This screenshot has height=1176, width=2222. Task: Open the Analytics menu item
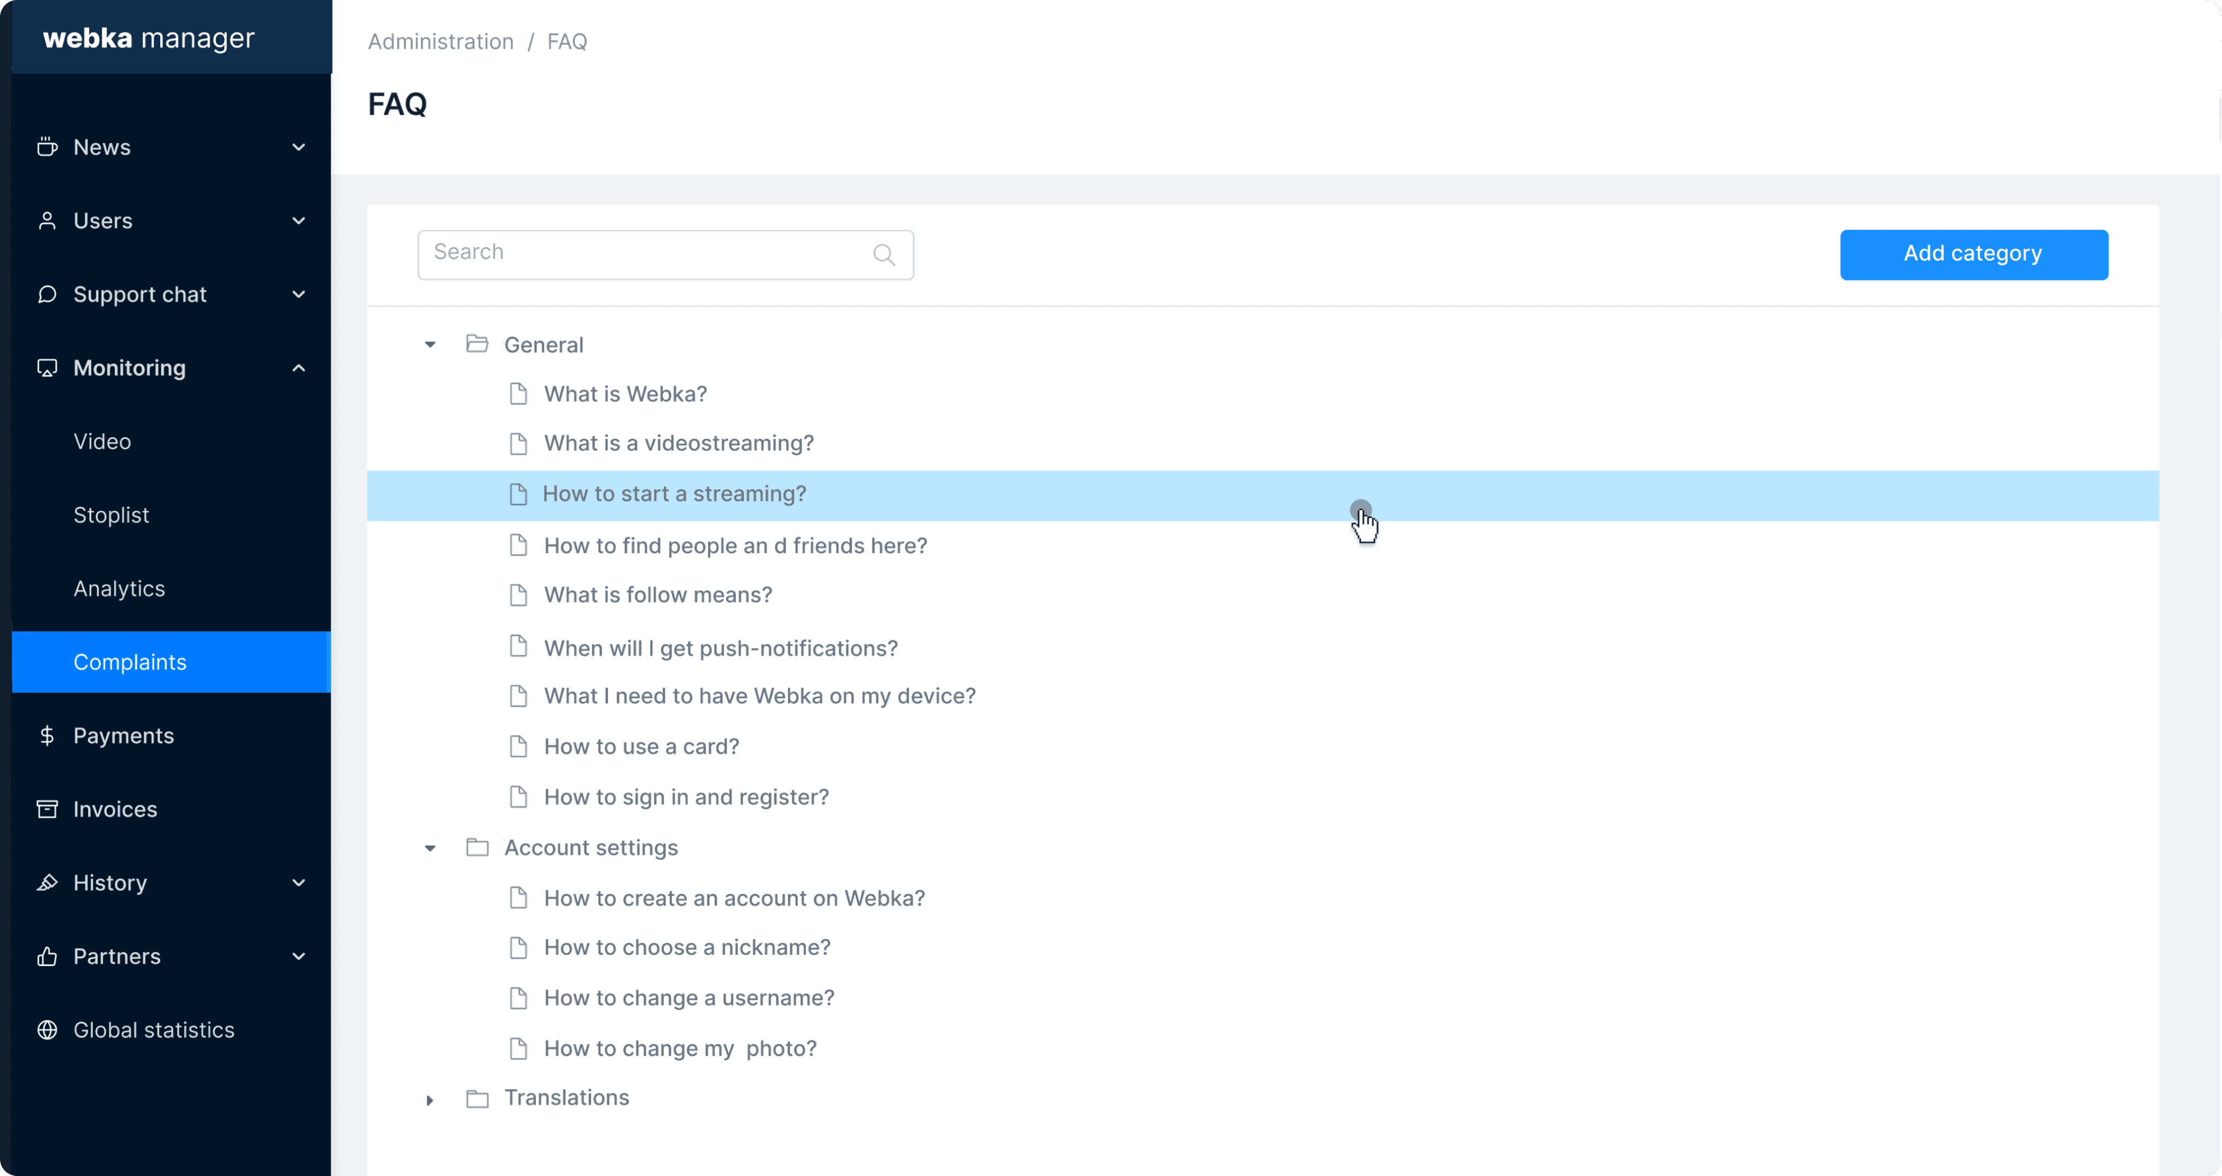point(119,588)
